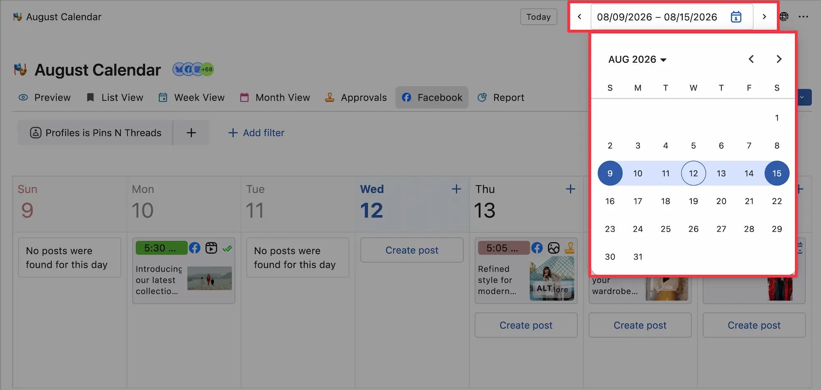Go to previous week with left chevron
This screenshot has width=821, height=390.
tap(579, 17)
